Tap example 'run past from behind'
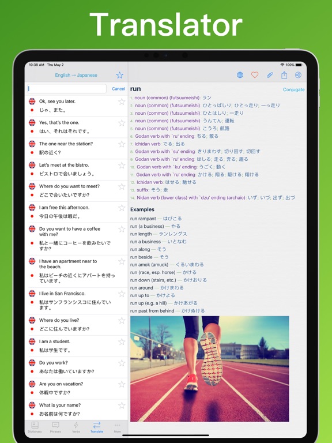The width and height of the screenshot is (332, 443). coord(167,311)
